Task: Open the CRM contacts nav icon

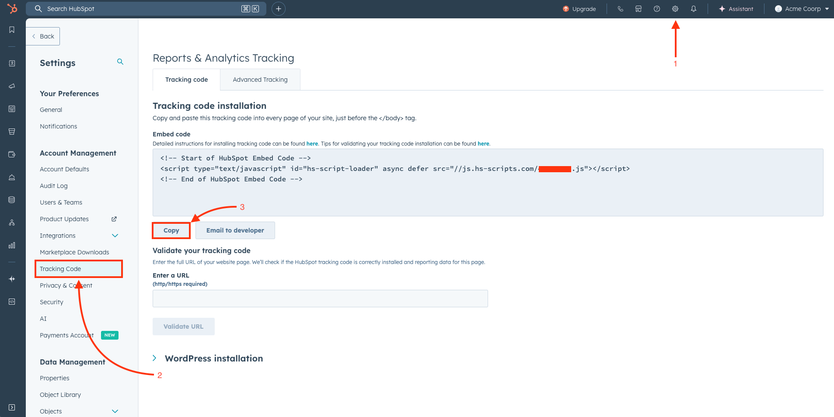Action: click(x=12, y=63)
